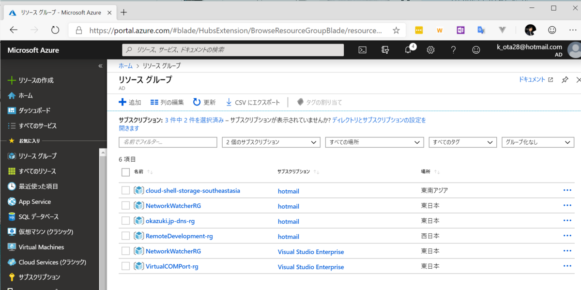
Task: Open the Cloud Shell icon in the Azure header
Action: click(x=362, y=50)
